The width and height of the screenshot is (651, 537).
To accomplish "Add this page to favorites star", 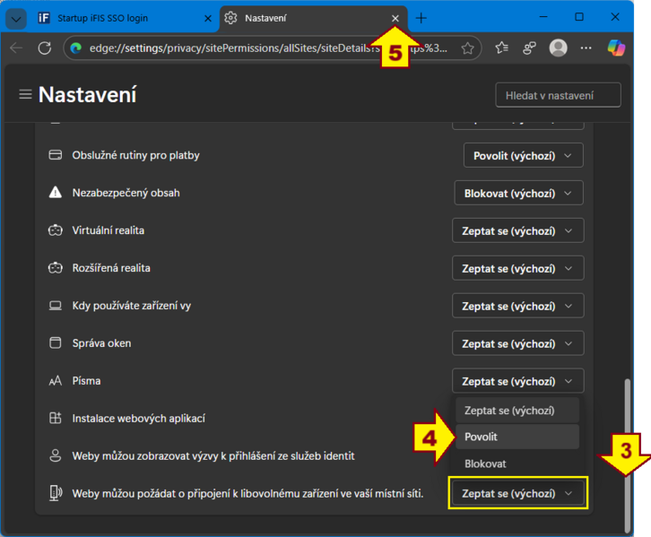I will (467, 48).
